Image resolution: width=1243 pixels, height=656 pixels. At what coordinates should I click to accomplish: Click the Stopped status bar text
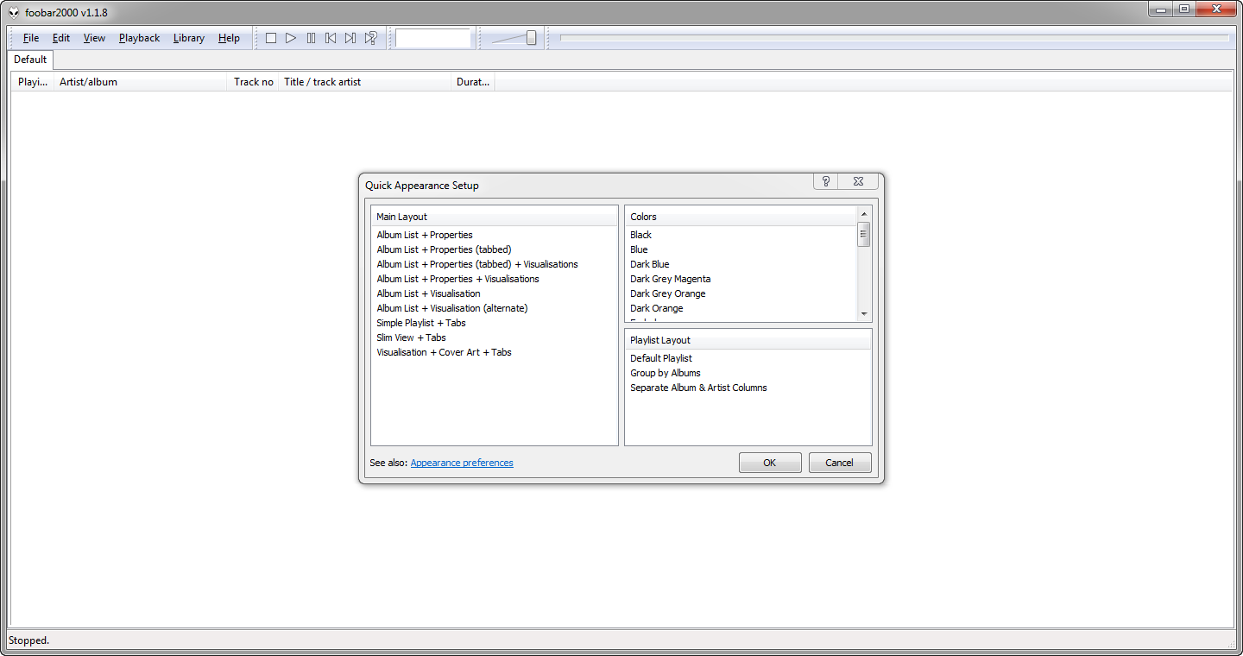29,640
